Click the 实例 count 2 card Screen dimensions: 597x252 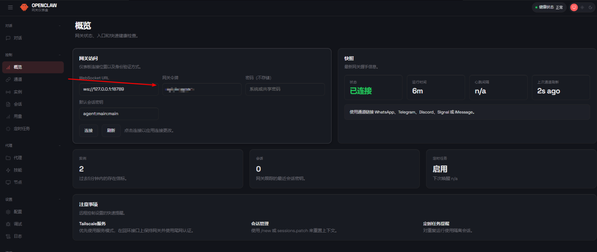[158, 169]
